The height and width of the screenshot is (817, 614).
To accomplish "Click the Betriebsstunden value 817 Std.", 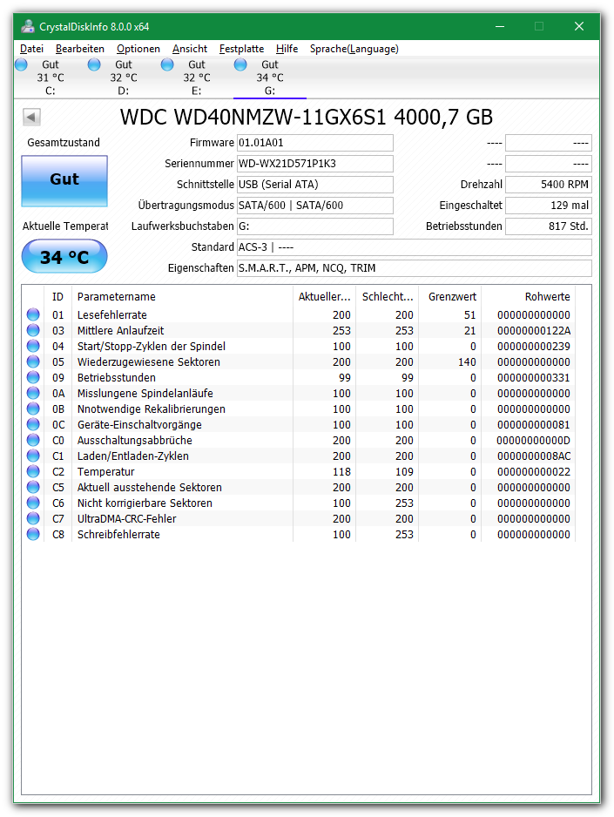I will tap(549, 226).
